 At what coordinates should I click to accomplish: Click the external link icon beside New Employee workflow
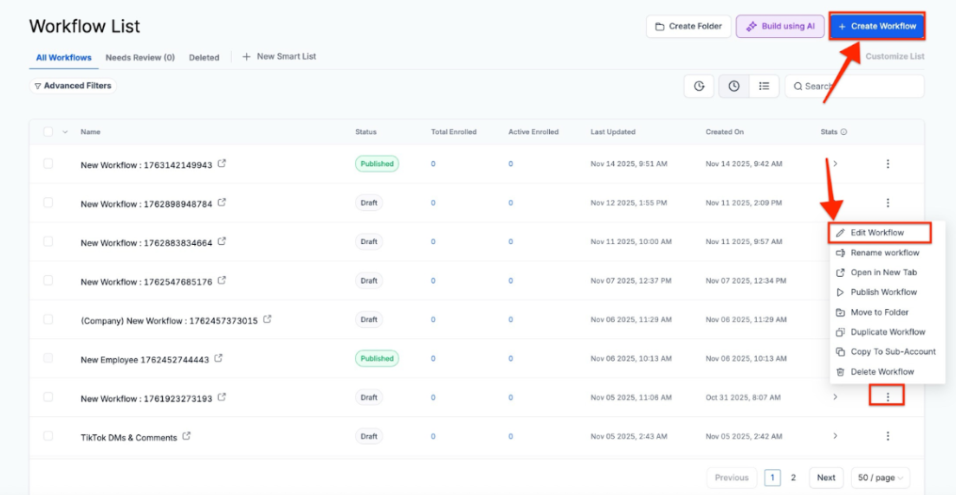click(218, 358)
